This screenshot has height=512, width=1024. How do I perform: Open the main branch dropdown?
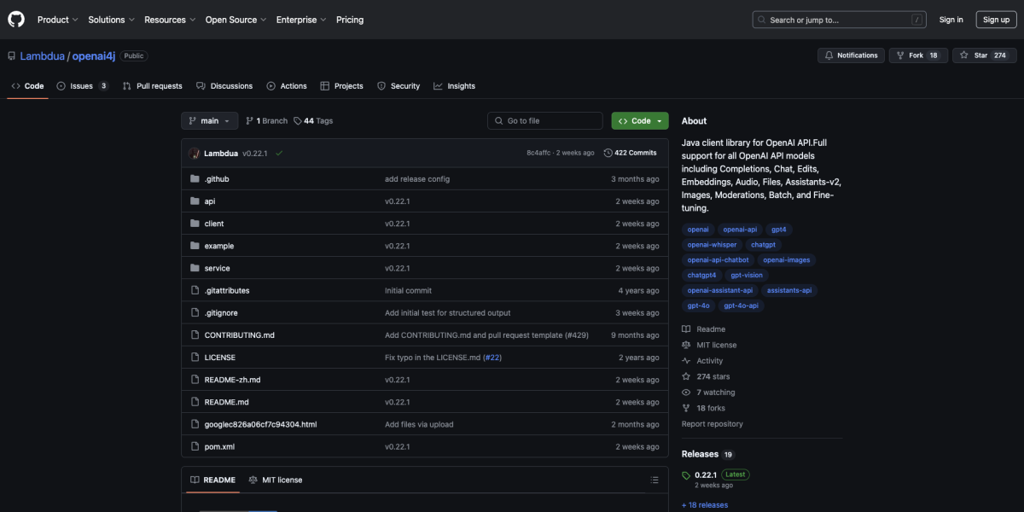point(209,120)
